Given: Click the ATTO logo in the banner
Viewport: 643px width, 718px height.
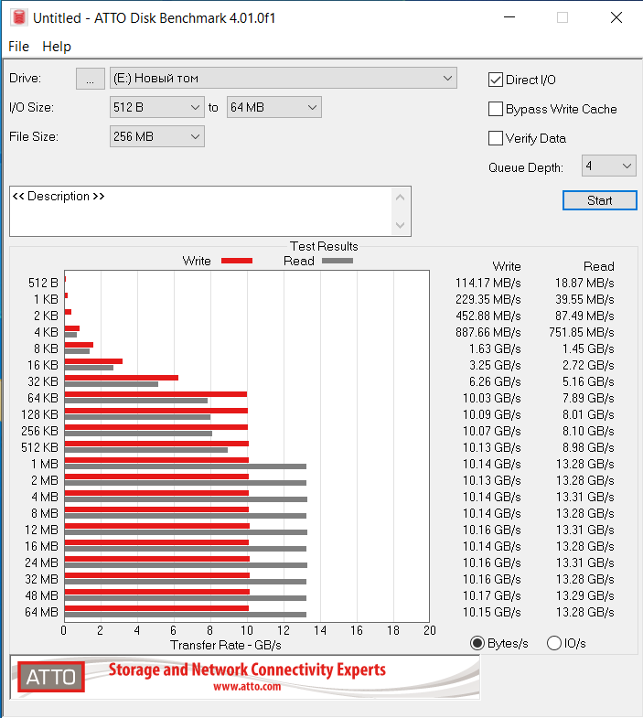Looking at the screenshot, I should pos(51,677).
